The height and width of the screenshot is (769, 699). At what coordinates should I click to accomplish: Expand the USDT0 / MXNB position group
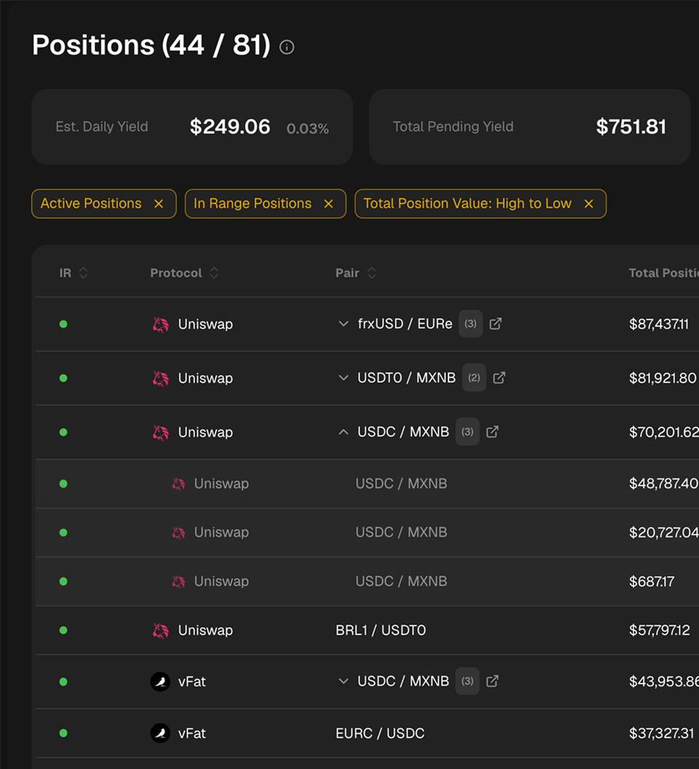pos(344,378)
